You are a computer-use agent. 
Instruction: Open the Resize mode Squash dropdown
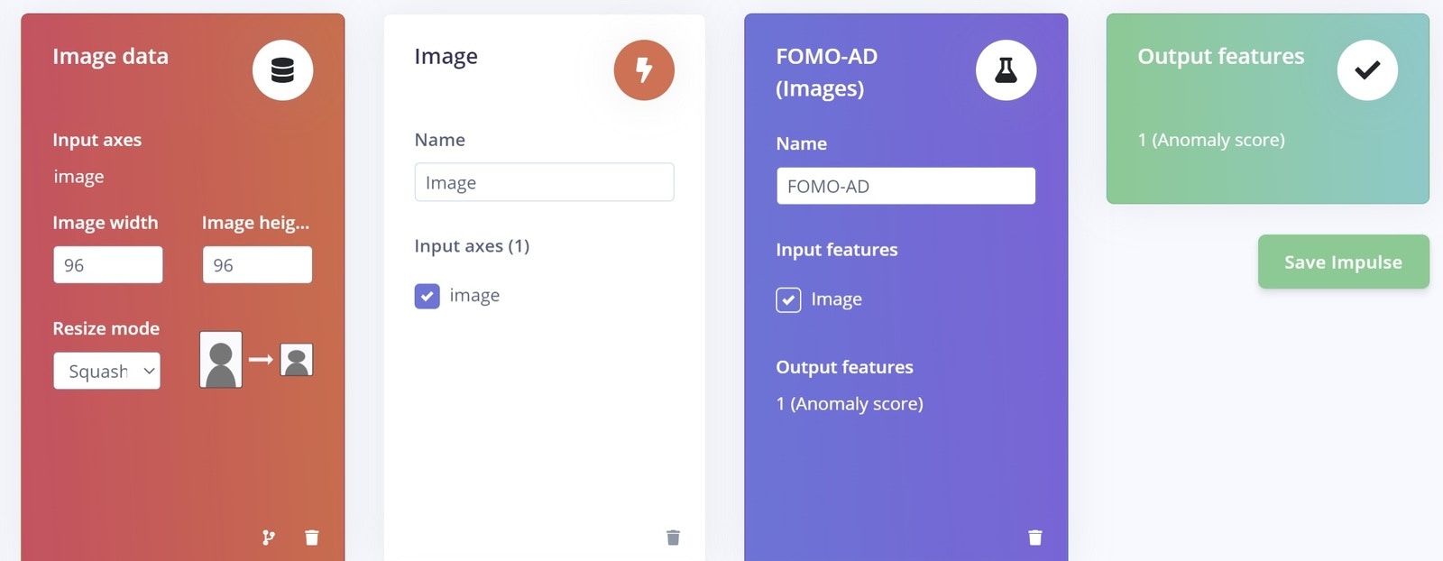coord(107,371)
